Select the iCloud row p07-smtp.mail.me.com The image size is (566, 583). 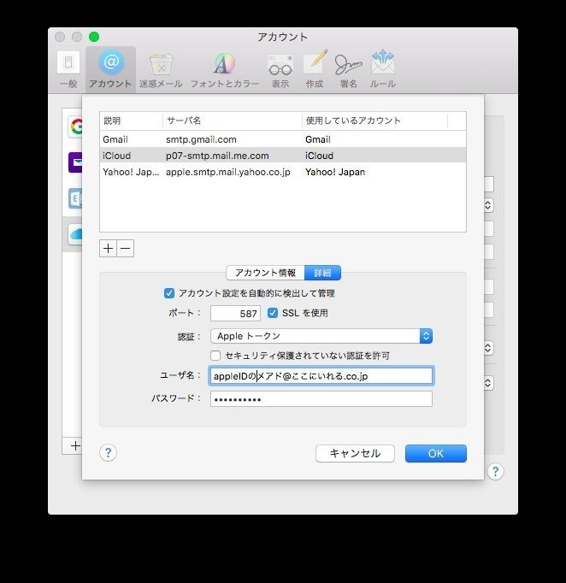click(x=283, y=156)
